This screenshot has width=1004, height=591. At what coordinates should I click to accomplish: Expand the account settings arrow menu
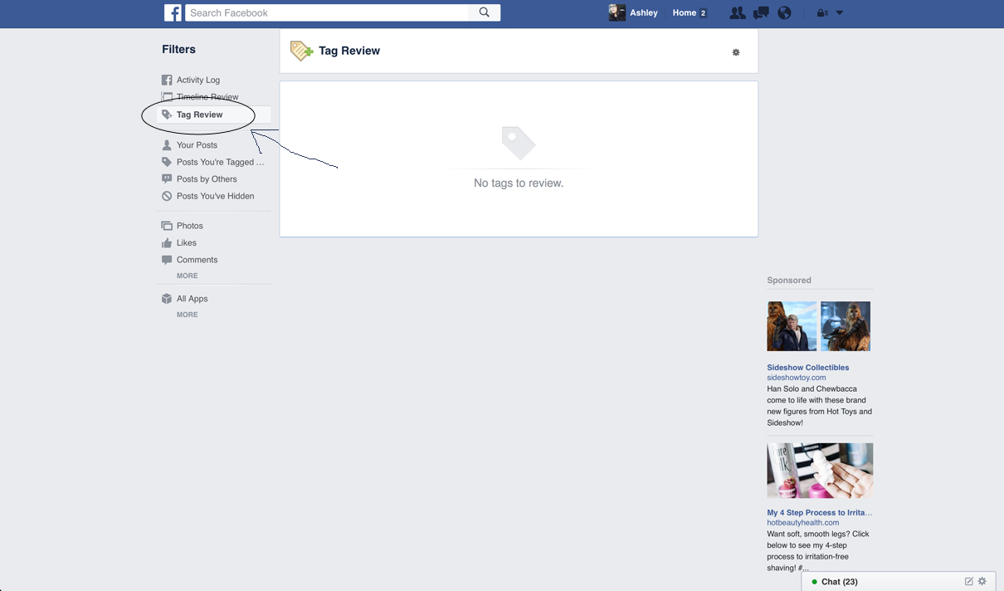[838, 12]
